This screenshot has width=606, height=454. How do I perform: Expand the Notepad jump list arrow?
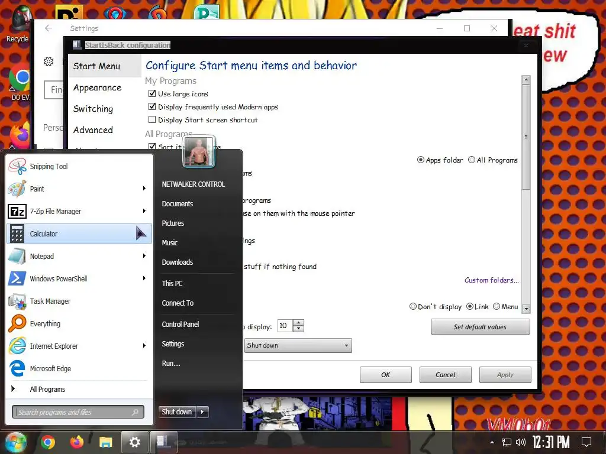[144, 256]
